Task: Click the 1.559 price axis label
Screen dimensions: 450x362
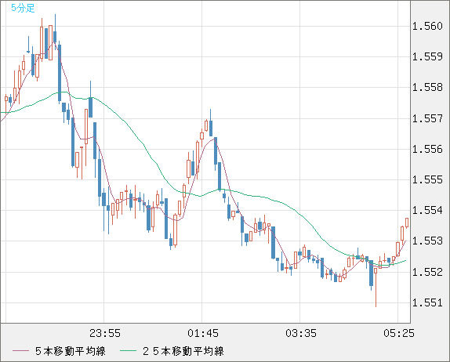Action: point(427,56)
